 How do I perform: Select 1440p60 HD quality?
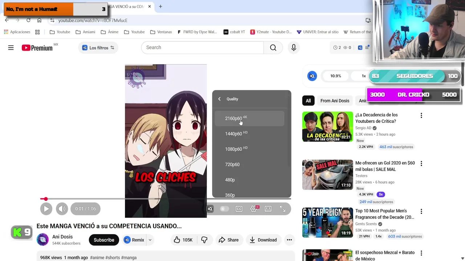(250, 134)
